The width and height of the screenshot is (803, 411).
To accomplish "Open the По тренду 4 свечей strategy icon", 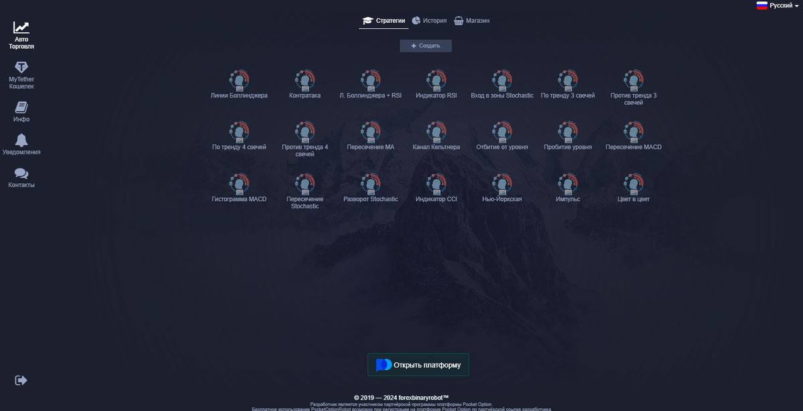I will click(x=239, y=132).
